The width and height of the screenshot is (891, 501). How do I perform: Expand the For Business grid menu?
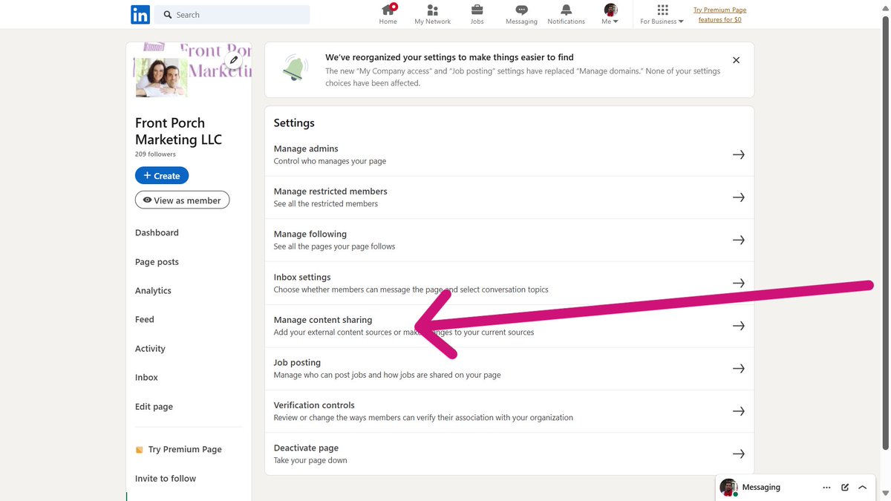662,14
